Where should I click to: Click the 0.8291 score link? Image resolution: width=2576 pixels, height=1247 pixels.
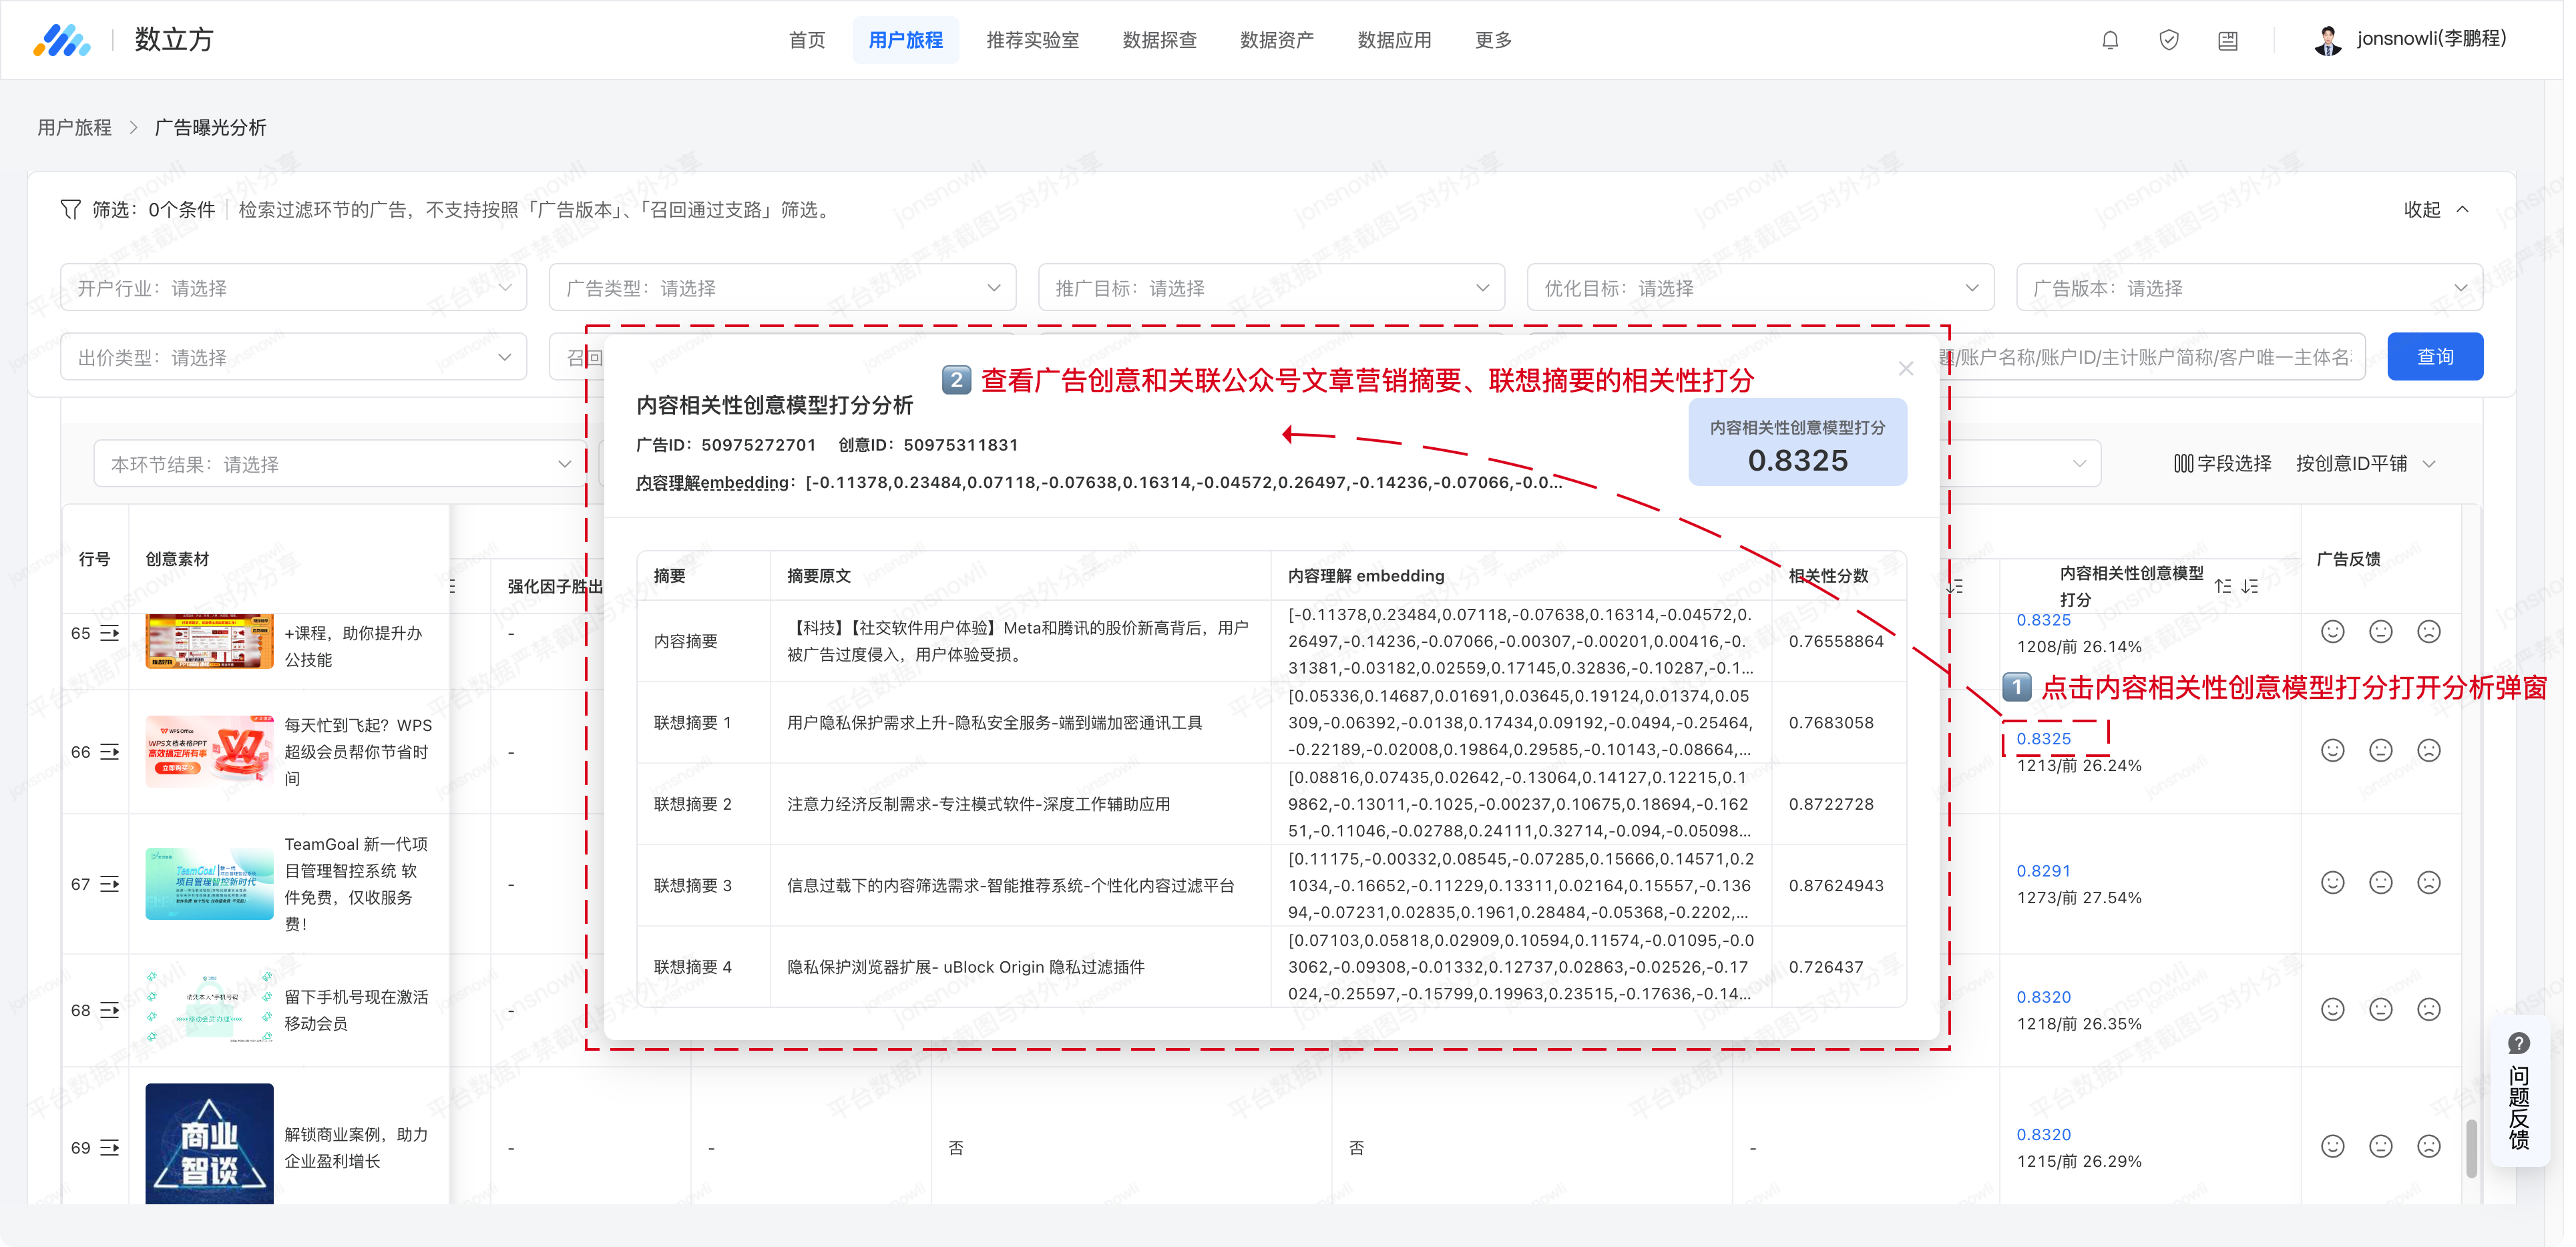point(2043,871)
